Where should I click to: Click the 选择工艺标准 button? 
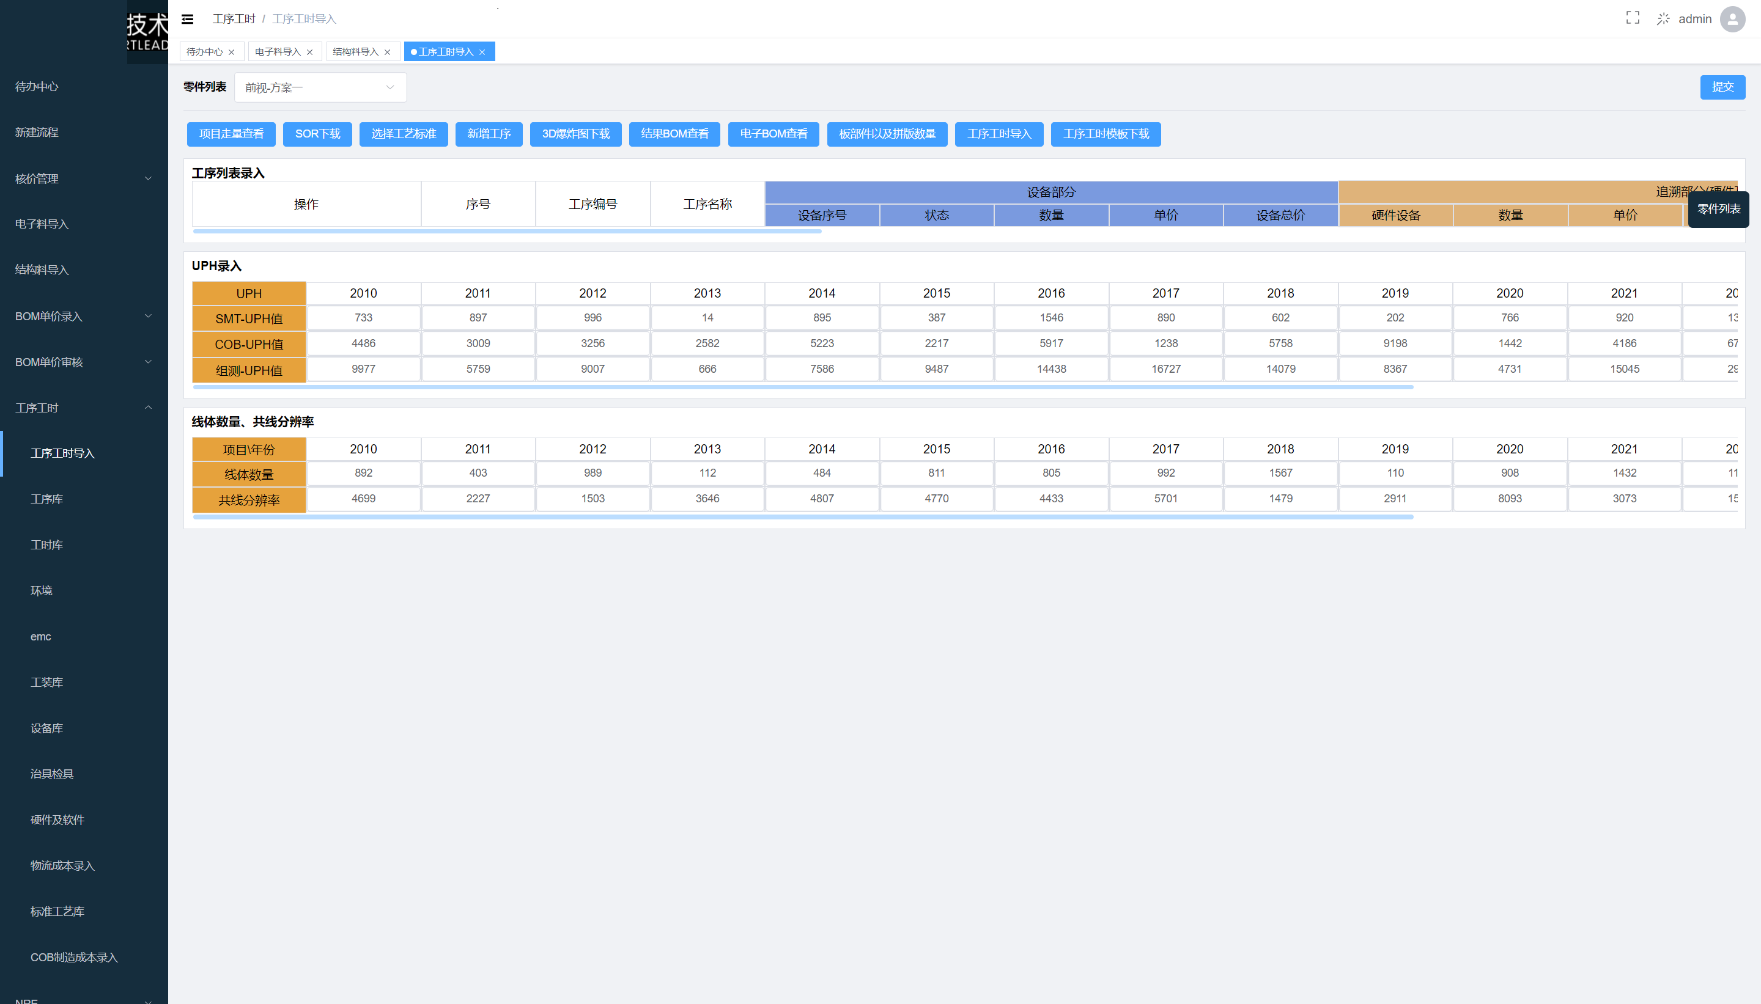coord(404,134)
